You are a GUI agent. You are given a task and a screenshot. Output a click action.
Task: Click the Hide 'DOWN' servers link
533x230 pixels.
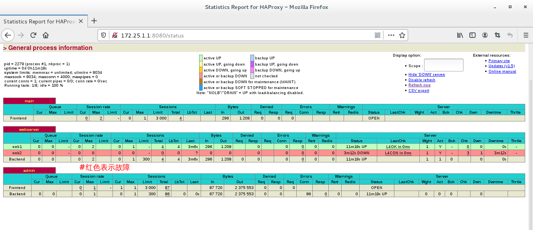(426, 75)
